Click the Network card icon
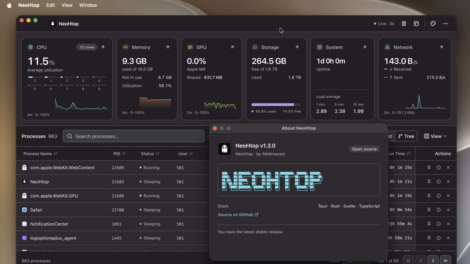This screenshot has width=470, height=264. (x=387, y=47)
